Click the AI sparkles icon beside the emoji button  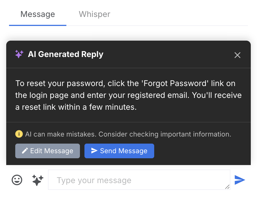[38, 180]
